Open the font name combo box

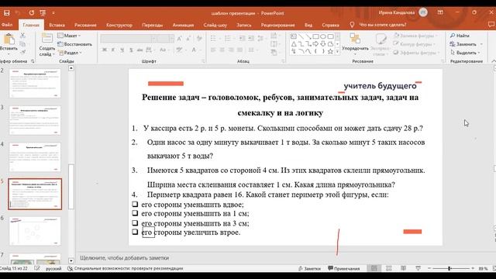[129, 39]
